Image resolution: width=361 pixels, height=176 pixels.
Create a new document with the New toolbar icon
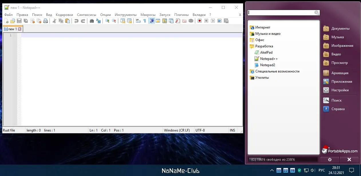point(6,21)
